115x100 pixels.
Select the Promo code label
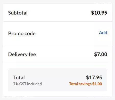tap(22, 33)
